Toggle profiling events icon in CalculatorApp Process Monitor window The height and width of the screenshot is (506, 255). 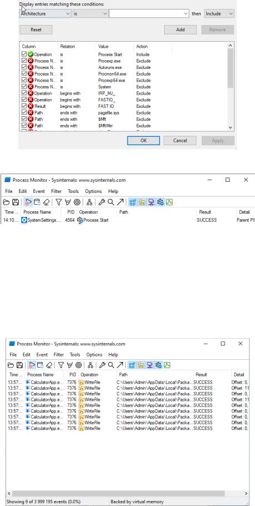tap(167, 365)
